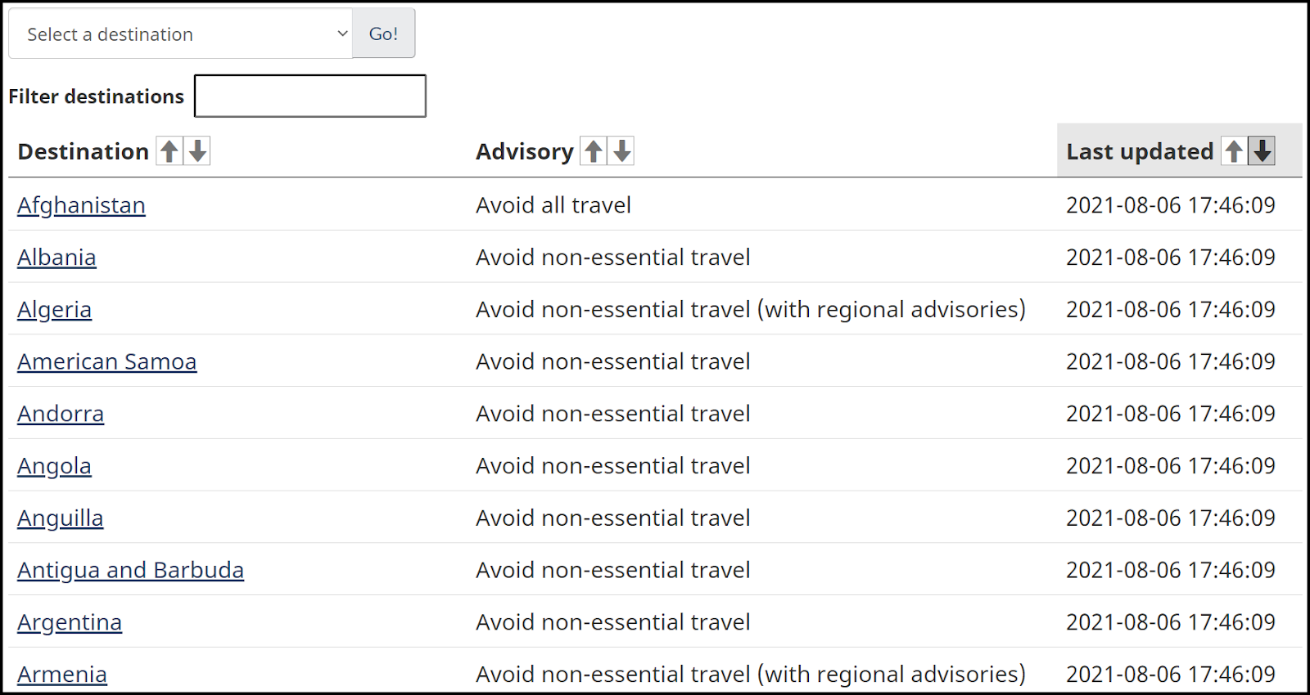Sort Advisory column ascending
The image size is (1310, 695).
pyautogui.click(x=594, y=151)
